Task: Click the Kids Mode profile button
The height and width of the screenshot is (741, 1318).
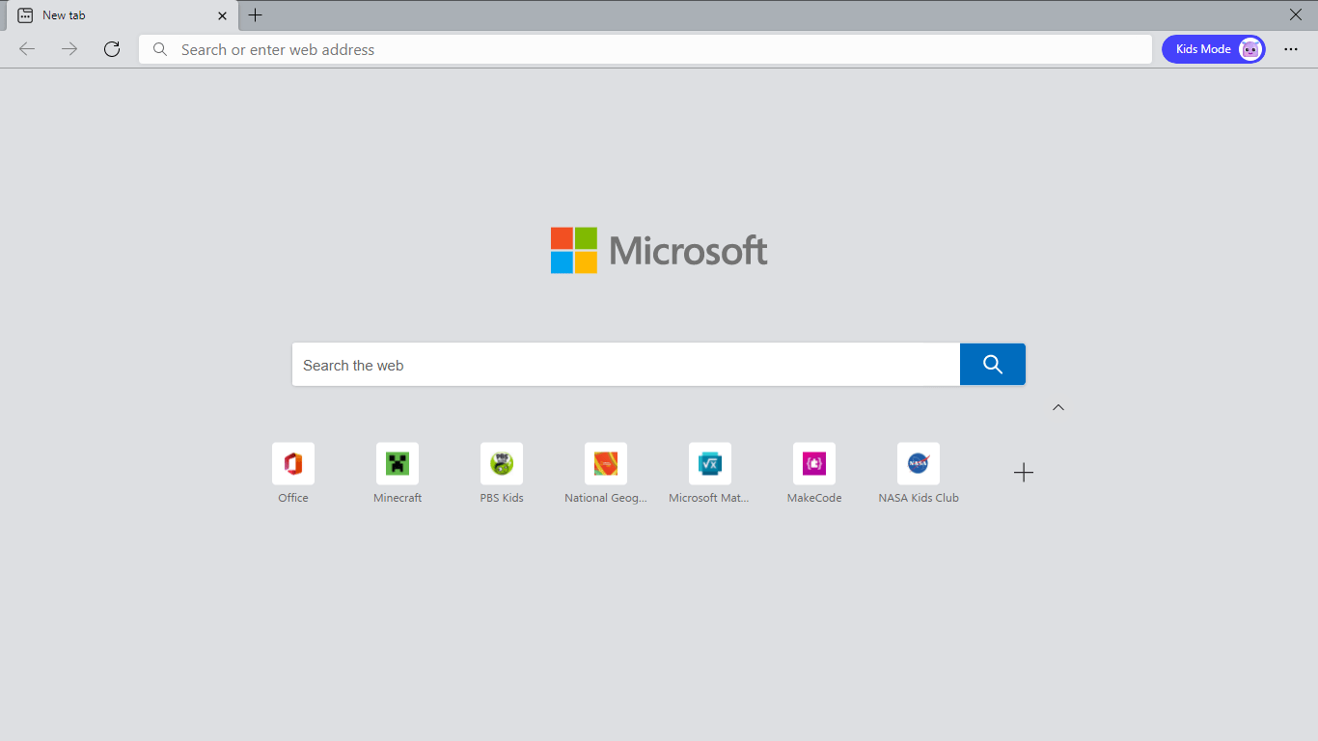Action: 1213,48
